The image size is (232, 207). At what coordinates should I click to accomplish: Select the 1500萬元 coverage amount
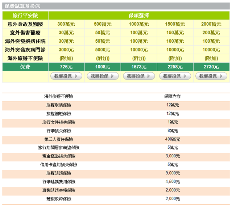click(x=175, y=24)
